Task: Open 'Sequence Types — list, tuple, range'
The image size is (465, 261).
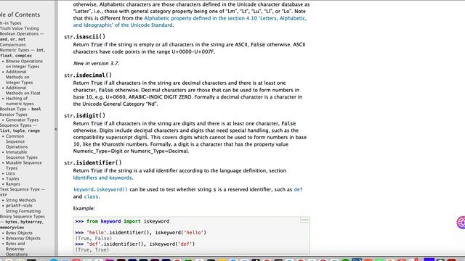Action: pyautogui.click(x=20, y=128)
